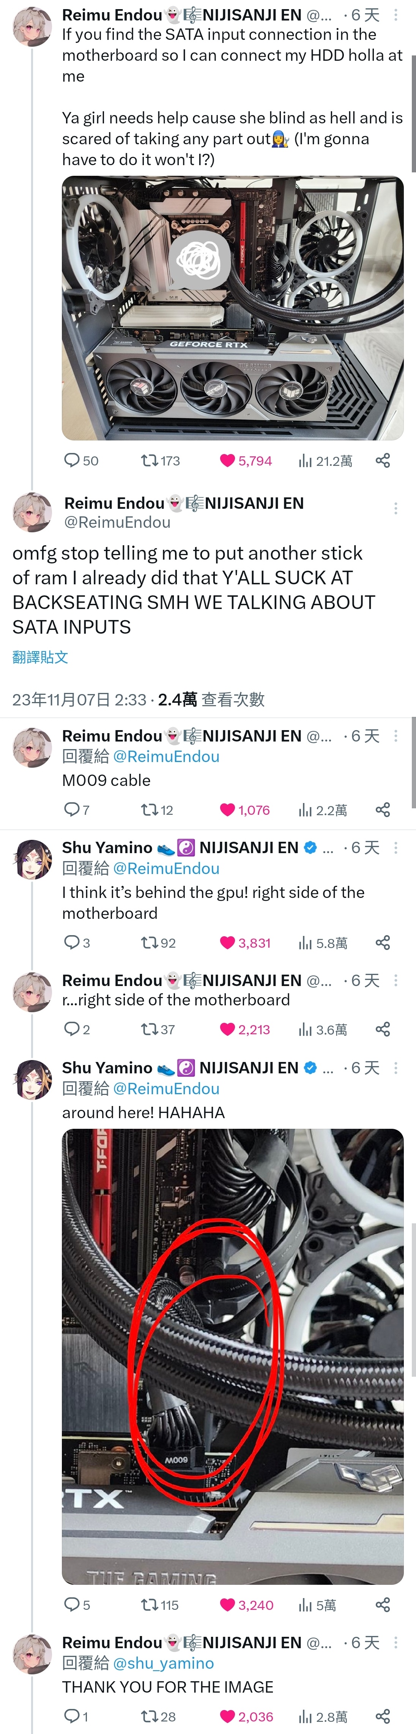Share the first tweet with the PC photo
The width and height of the screenshot is (416, 1734).
tap(382, 461)
